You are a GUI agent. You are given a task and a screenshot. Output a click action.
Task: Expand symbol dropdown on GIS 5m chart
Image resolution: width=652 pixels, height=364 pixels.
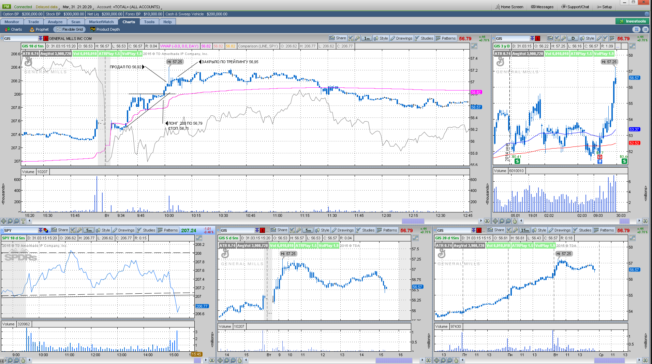[x=257, y=230]
